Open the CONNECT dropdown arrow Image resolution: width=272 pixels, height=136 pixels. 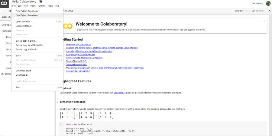coord(246,11)
